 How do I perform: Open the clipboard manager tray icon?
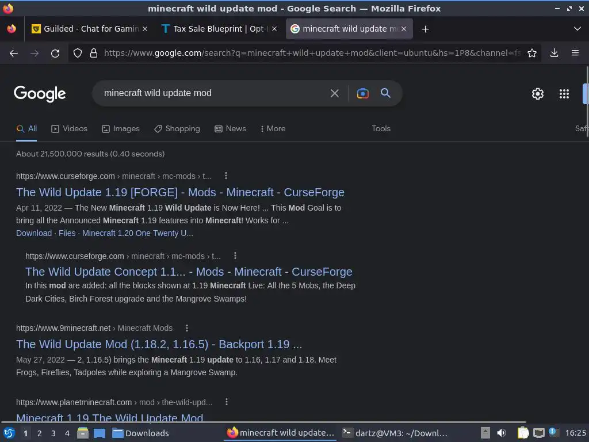[523, 433]
